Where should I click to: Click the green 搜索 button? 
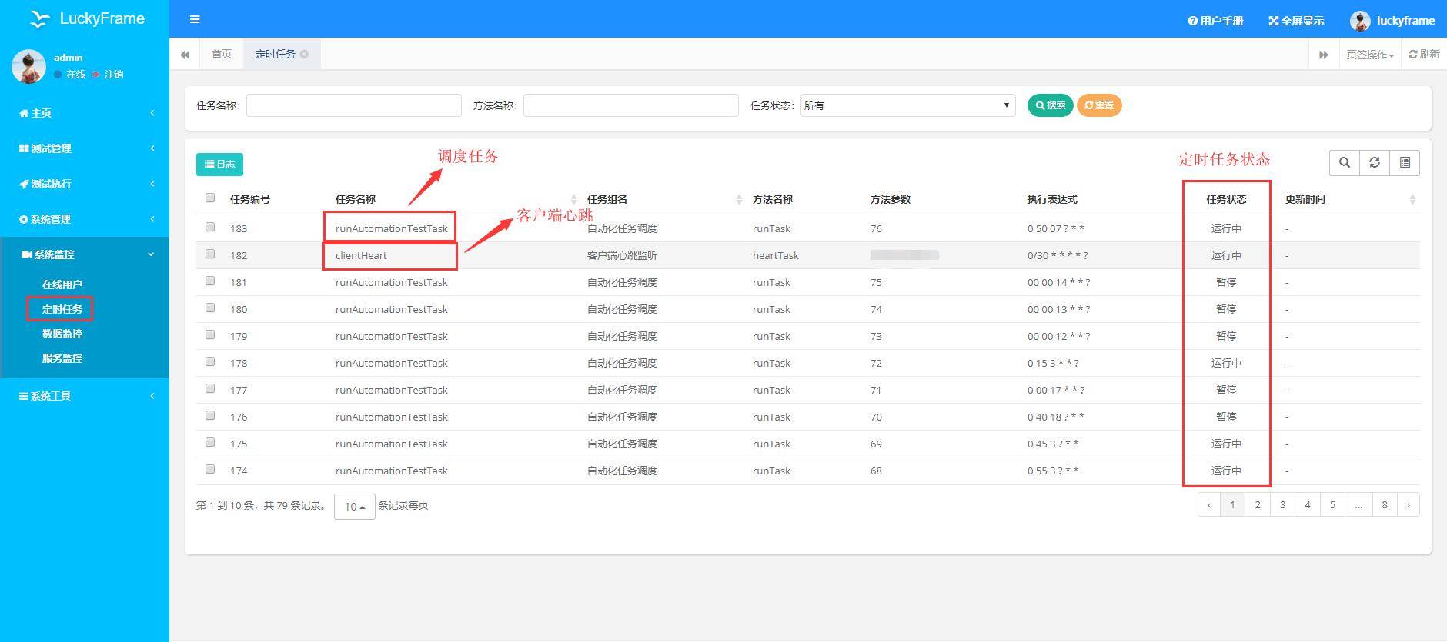point(1050,105)
